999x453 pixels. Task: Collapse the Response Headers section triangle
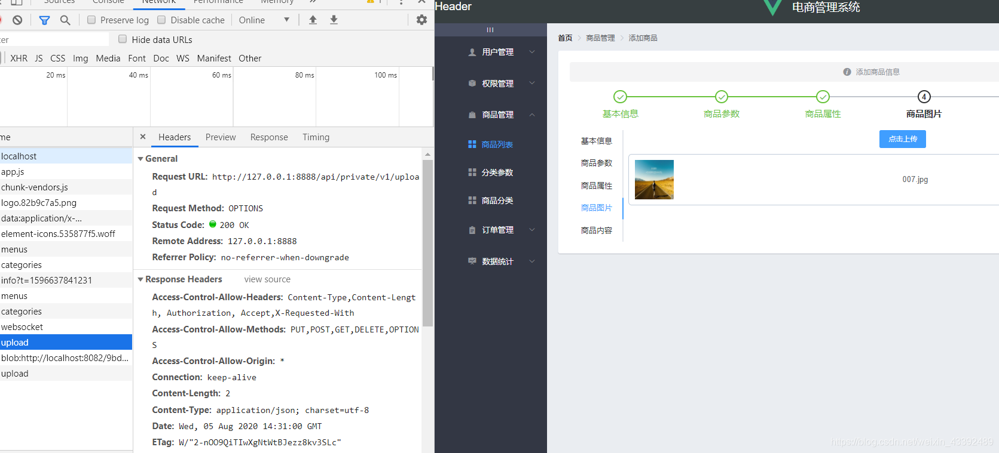click(x=140, y=279)
